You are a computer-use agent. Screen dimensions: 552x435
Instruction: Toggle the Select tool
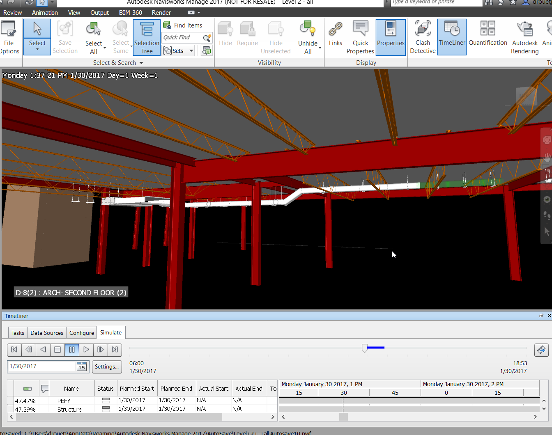[x=37, y=35]
